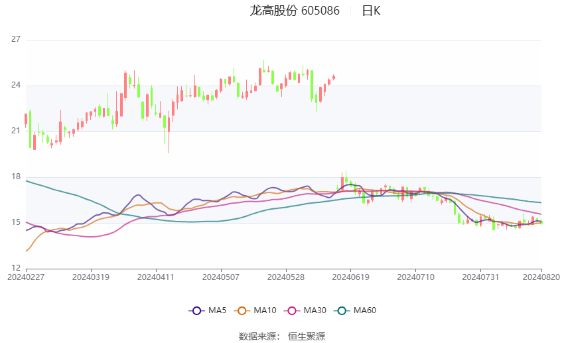Click the x-axis date 20240820
The height and width of the screenshot is (343, 564).
coord(541,277)
